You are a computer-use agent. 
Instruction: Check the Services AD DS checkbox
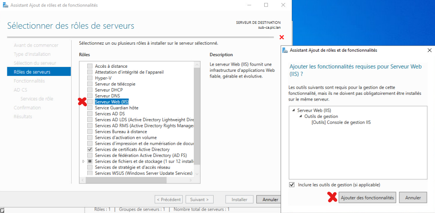tap(90, 114)
